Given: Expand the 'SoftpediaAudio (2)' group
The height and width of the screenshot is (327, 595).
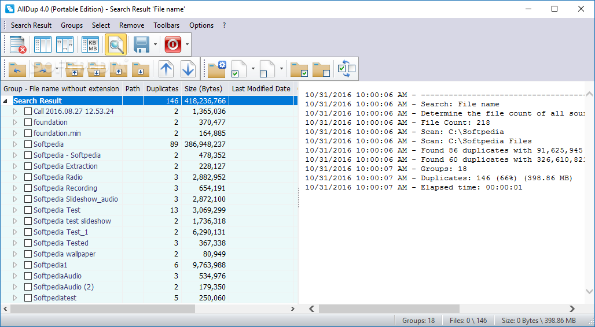Looking at the screenshot, I should tap(15, 287).
